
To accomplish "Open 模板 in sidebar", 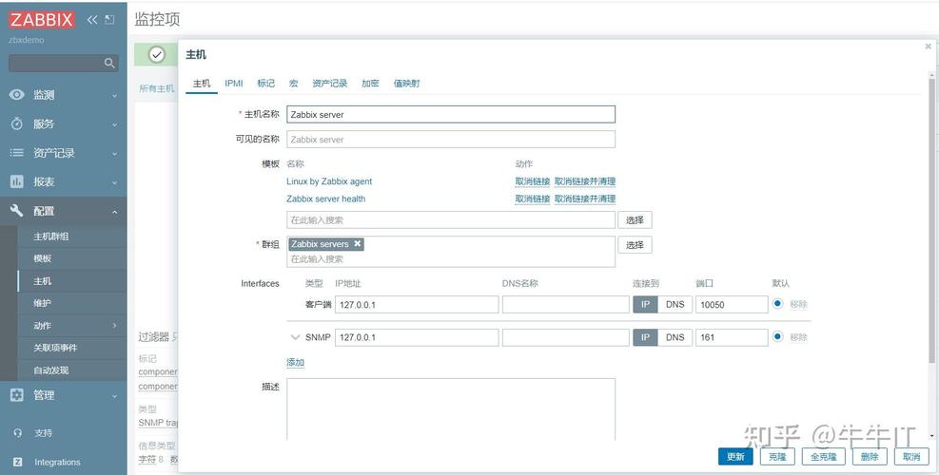I will tap(43, 258).
